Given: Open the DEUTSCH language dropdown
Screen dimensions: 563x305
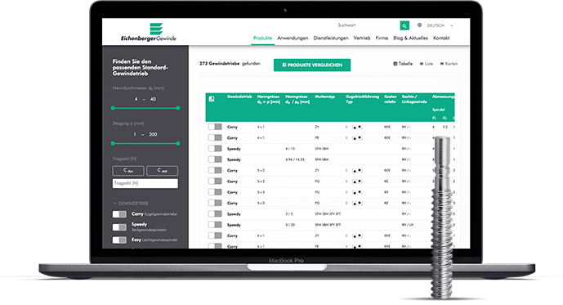Looking at the screenshot, I should point(440,25).
